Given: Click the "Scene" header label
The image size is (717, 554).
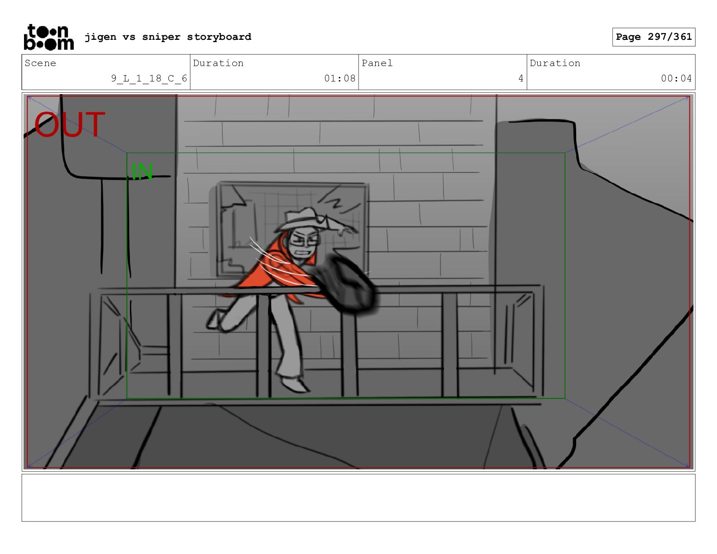Looking at the screenshot, I should click(40, 63).
